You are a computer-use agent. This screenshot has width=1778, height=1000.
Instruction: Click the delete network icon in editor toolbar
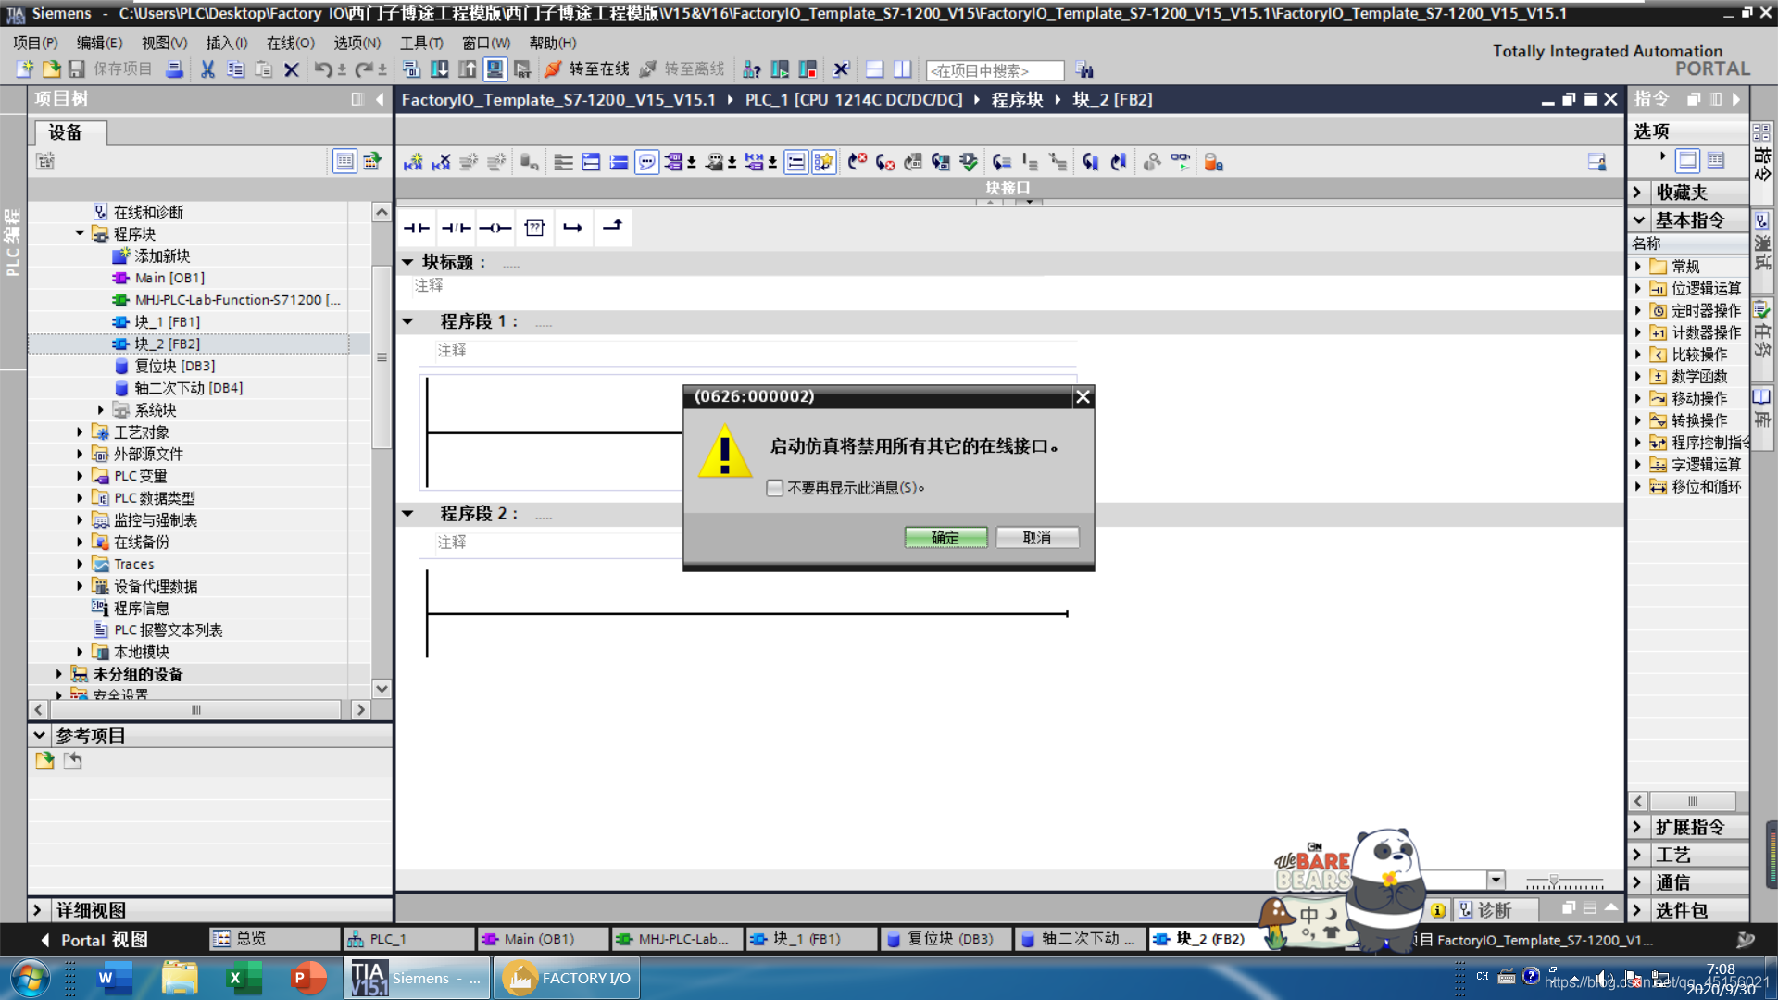click(441, 163)
